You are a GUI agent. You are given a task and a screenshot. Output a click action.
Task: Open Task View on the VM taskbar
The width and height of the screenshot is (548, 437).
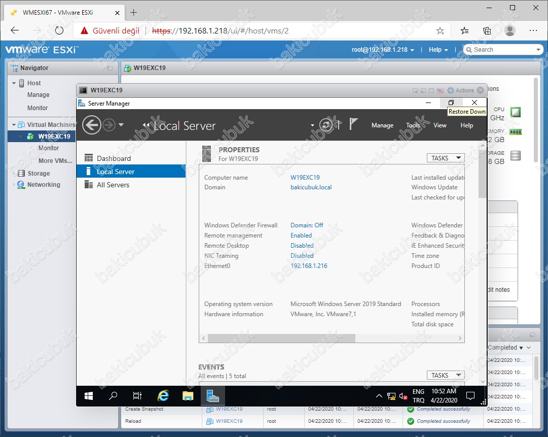[137, 396]
